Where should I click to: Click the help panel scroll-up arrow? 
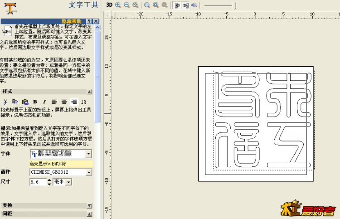point(97,27)
